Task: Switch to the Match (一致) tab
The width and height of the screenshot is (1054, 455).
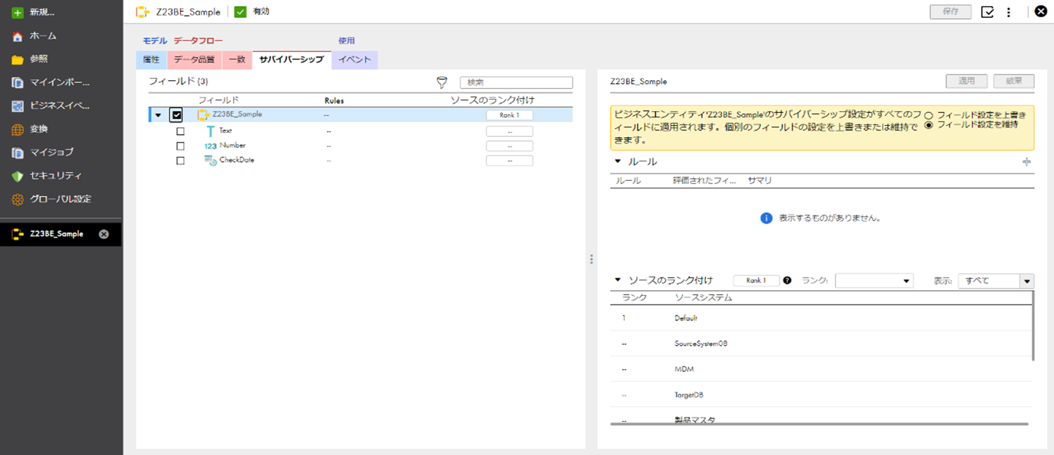Action: [237, 60]
